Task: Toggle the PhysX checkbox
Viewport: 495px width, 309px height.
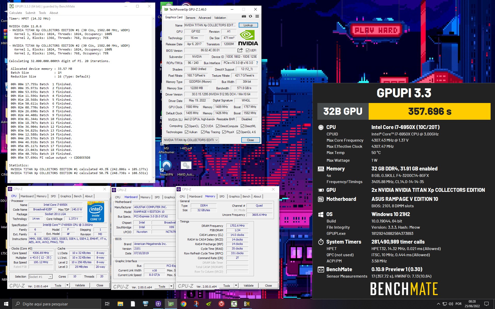Action: (x=224, y=132)
